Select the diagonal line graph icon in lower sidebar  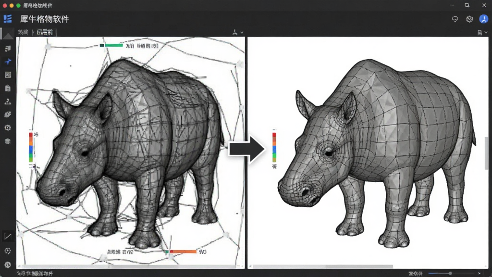coord(8,236)
